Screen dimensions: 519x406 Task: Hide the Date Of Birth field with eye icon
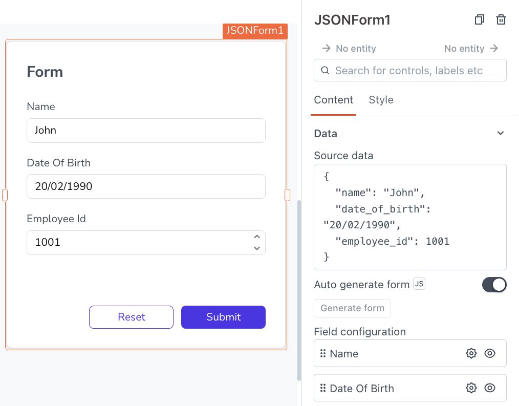[490, 388]
